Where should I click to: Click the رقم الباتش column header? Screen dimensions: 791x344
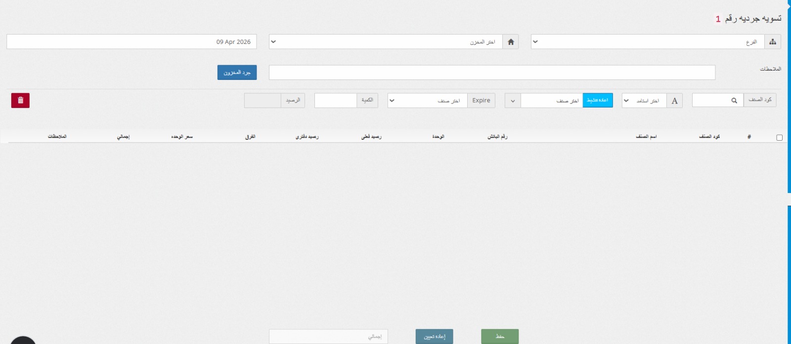click(x=497, y=137)
